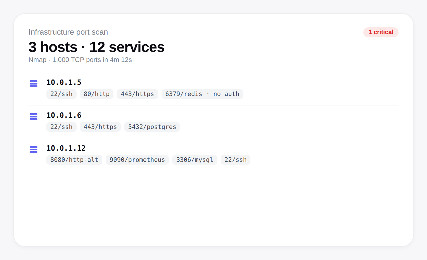
Task: Click host address 10.0.1.12
Action: click(66, 148)
